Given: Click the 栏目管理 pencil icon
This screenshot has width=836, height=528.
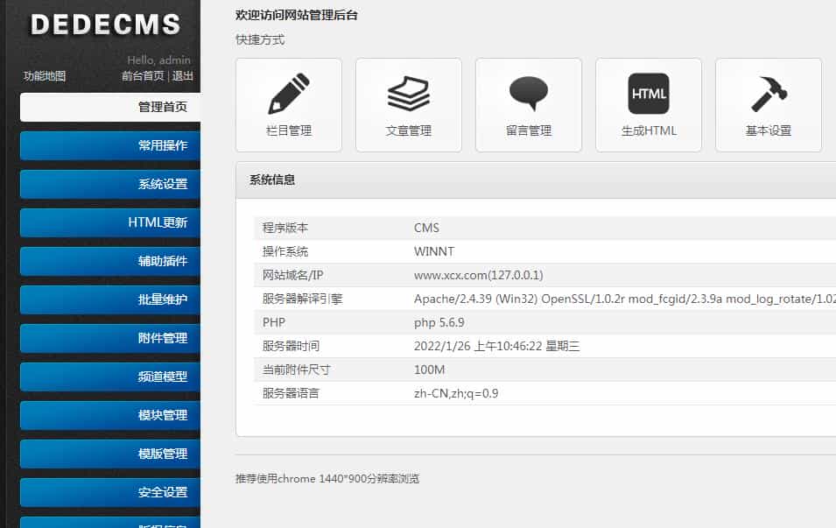Looking at the screenshot, I should click(x=288, y=92).
